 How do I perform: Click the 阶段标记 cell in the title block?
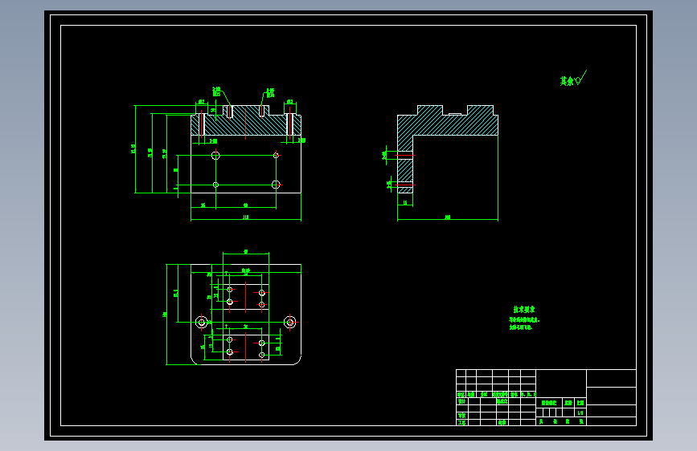[549, 403]
